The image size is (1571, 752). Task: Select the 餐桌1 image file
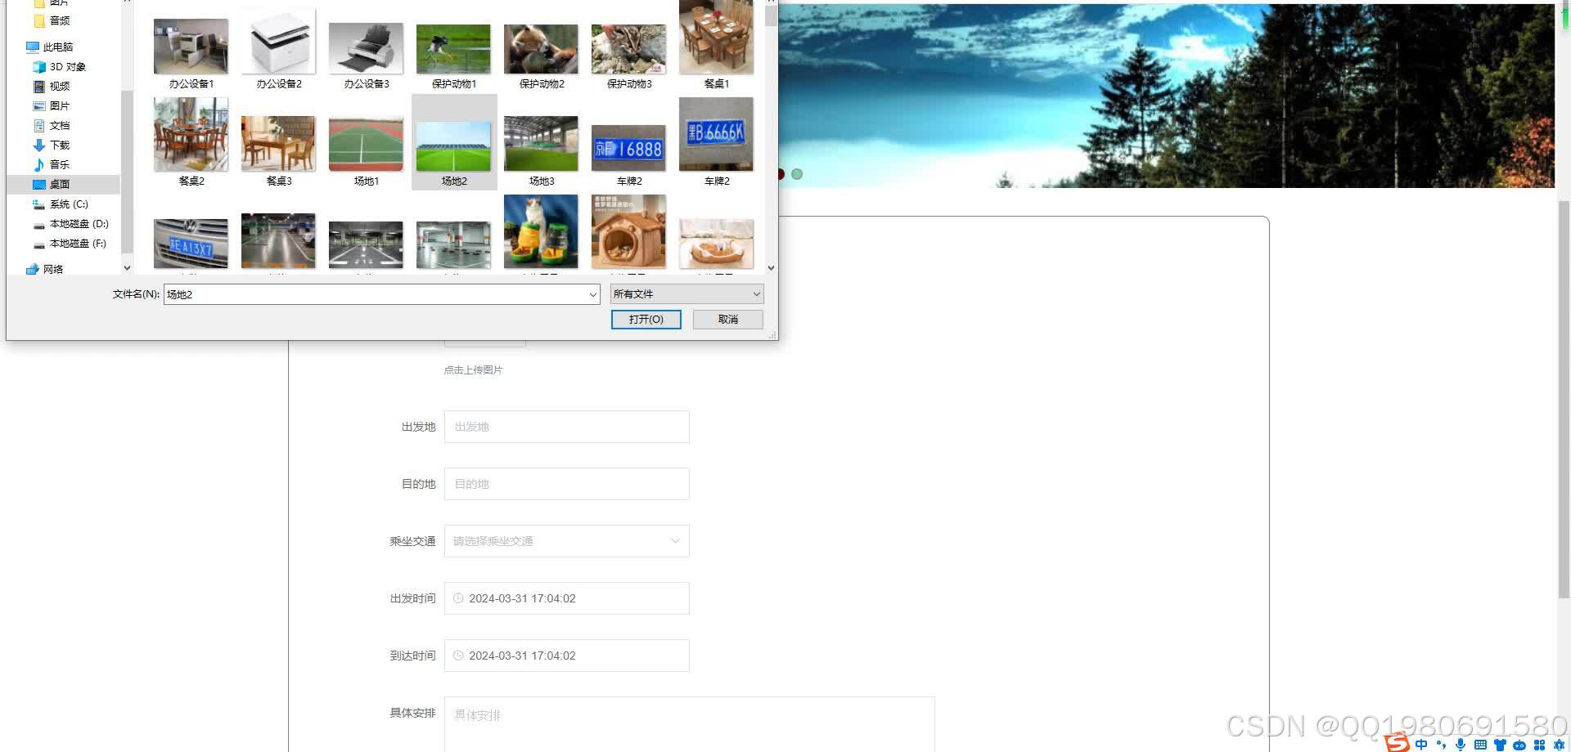pyautogui.click(x=716, y=45)
